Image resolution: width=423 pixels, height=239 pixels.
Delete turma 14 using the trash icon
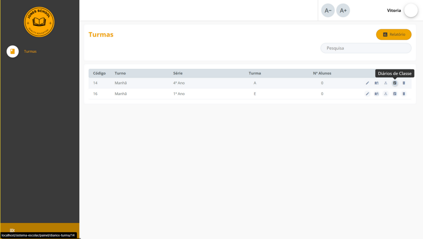[403, 83]
